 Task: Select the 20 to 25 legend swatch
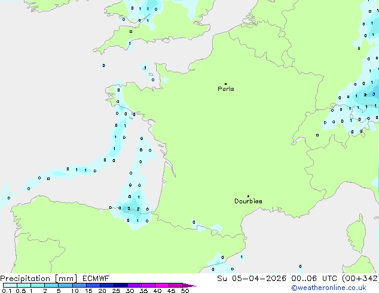click(106, 285)
